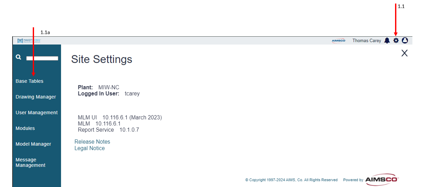423x187 pixels.
Task: Open the user profile avatar icon
Action: tap(405, 40)
